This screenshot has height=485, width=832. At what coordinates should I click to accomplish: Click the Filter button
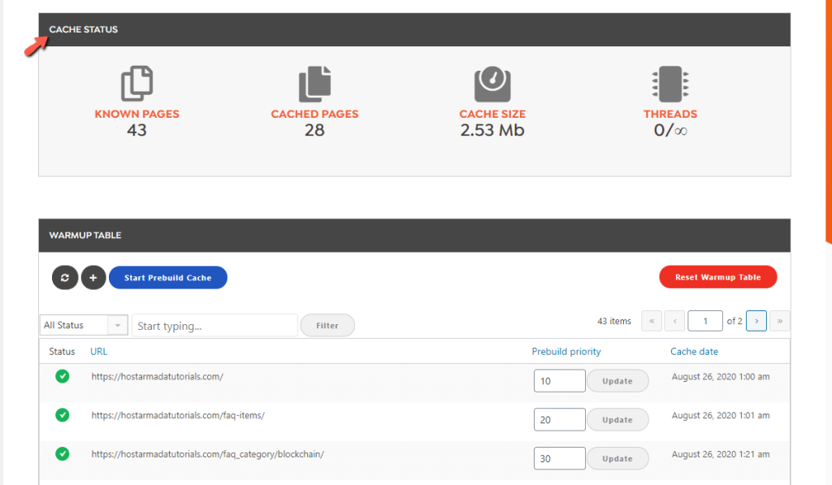click(327, 325)
